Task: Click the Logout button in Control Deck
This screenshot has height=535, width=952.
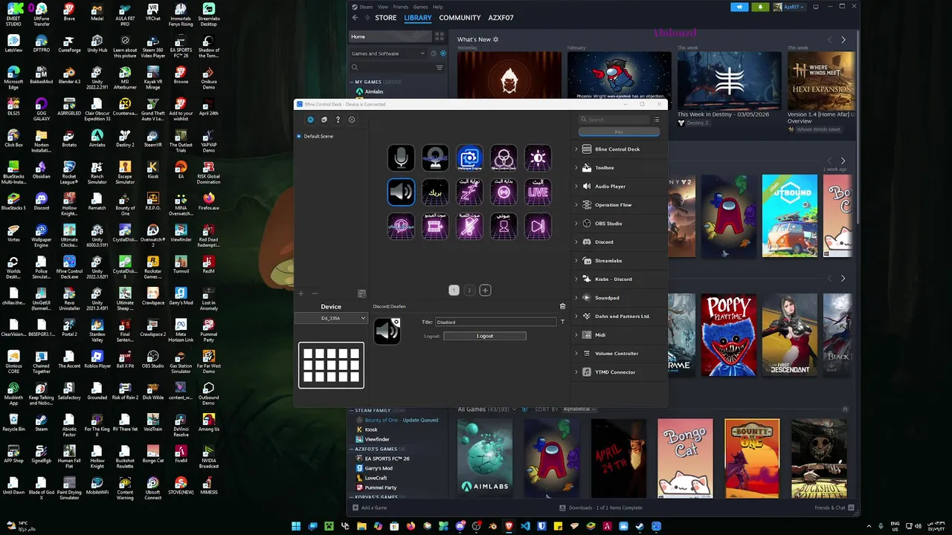Action: tap(485, 336)
